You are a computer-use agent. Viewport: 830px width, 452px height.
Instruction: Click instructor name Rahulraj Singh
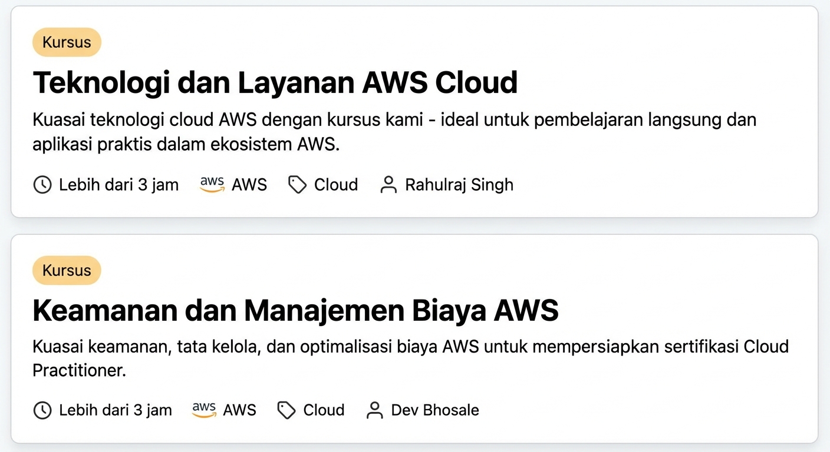pos(459,185)
